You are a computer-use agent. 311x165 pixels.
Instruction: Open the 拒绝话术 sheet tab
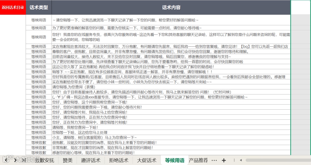click(119, 160)
